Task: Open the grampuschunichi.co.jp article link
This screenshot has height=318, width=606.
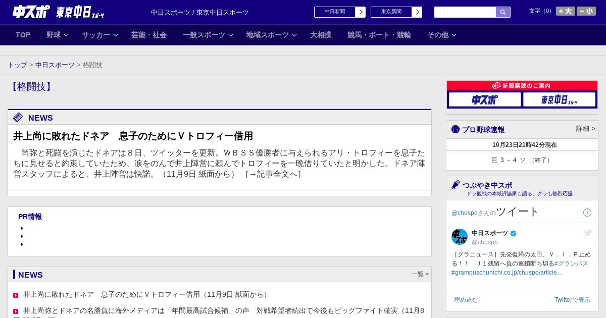Action: coord(507,273)
